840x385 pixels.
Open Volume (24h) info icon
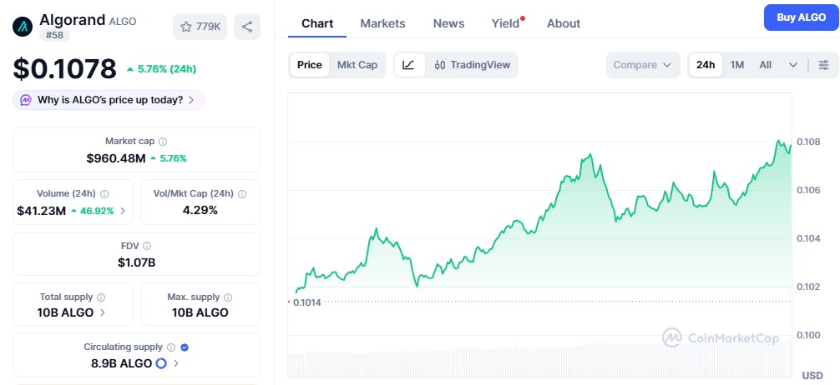coord(104,193)
